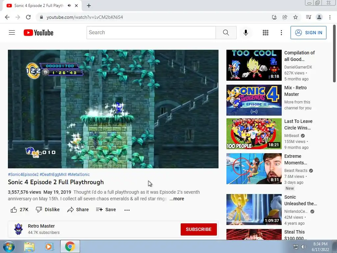Go back with the browser back arrow
Viewport: 337px width, 253px height.
[x=7, y=17]
